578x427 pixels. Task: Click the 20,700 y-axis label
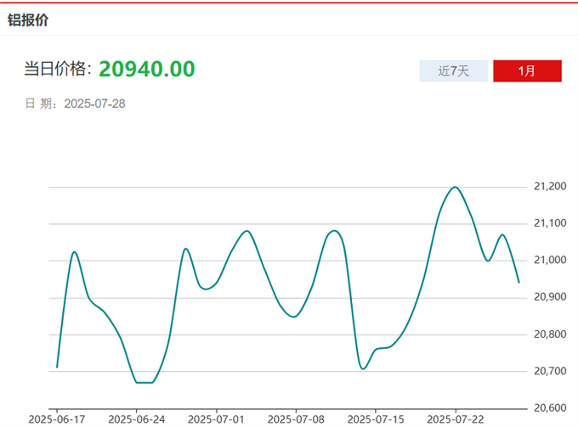pyautogui.click(x=549, y=371)
